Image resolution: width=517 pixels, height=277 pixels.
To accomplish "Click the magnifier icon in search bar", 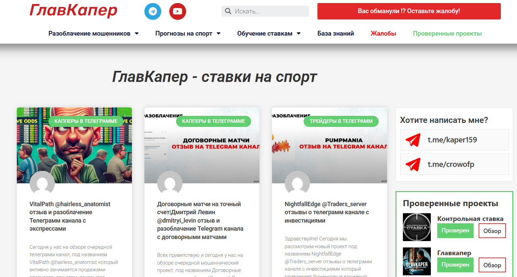I will pos(228,11).
